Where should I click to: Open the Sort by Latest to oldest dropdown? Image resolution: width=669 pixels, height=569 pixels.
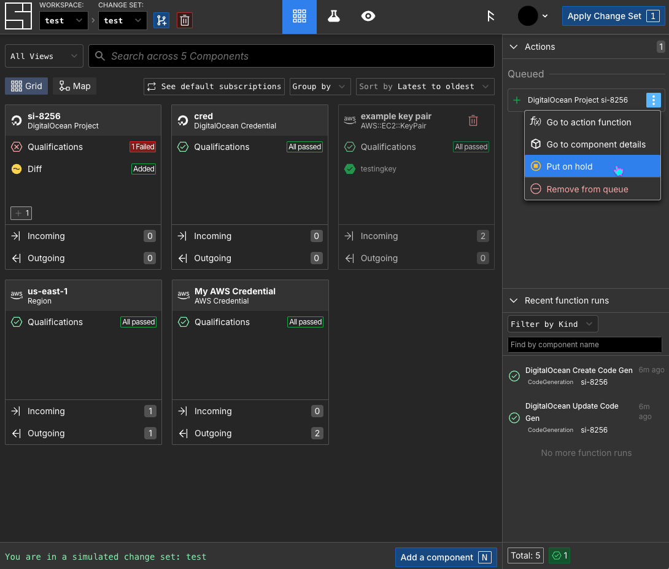(425, 87)
